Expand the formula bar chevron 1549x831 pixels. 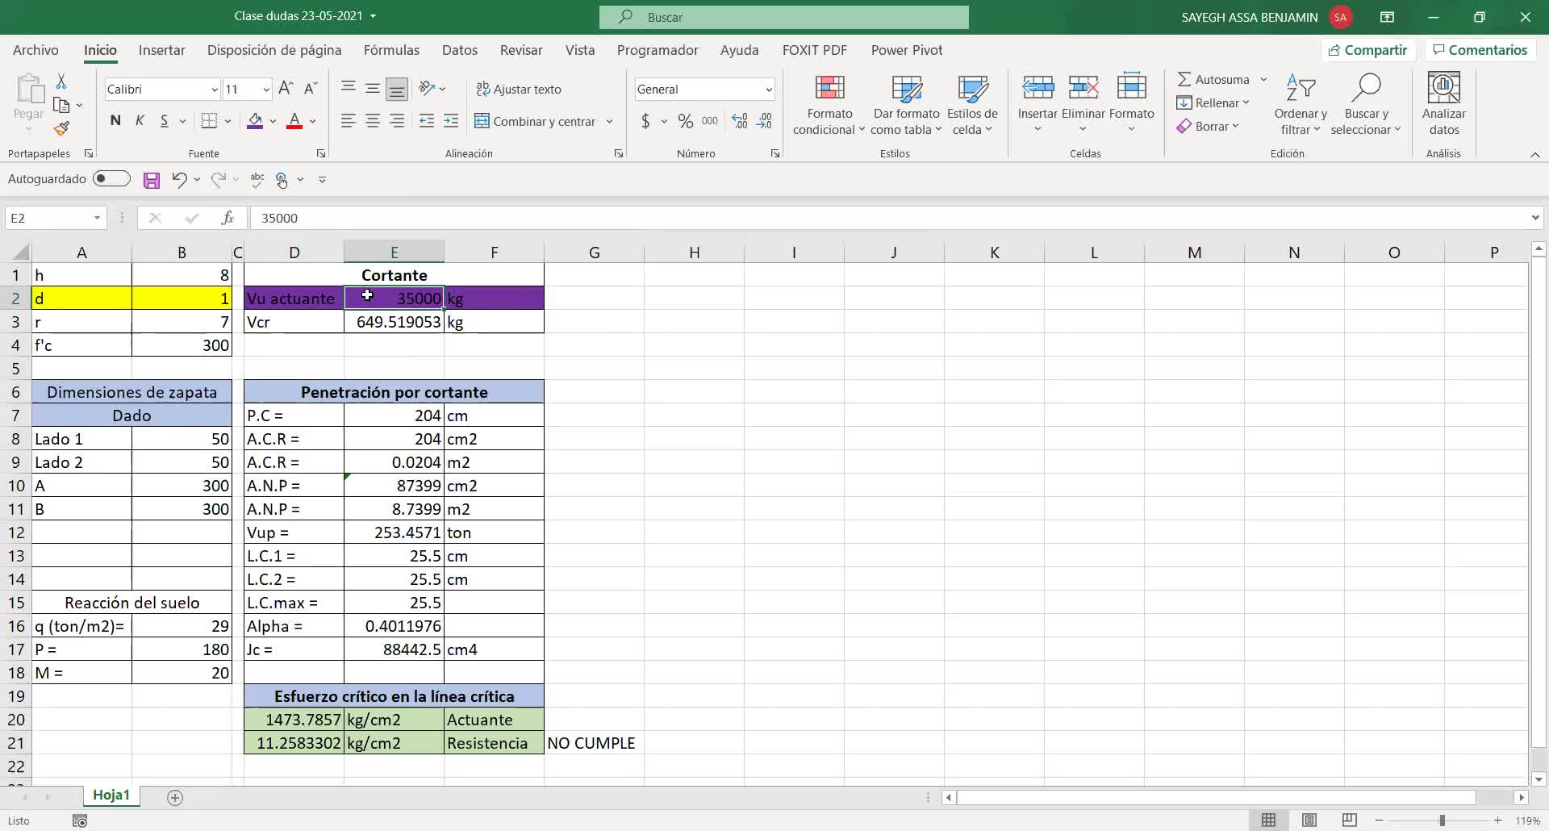coord(1534,218)
